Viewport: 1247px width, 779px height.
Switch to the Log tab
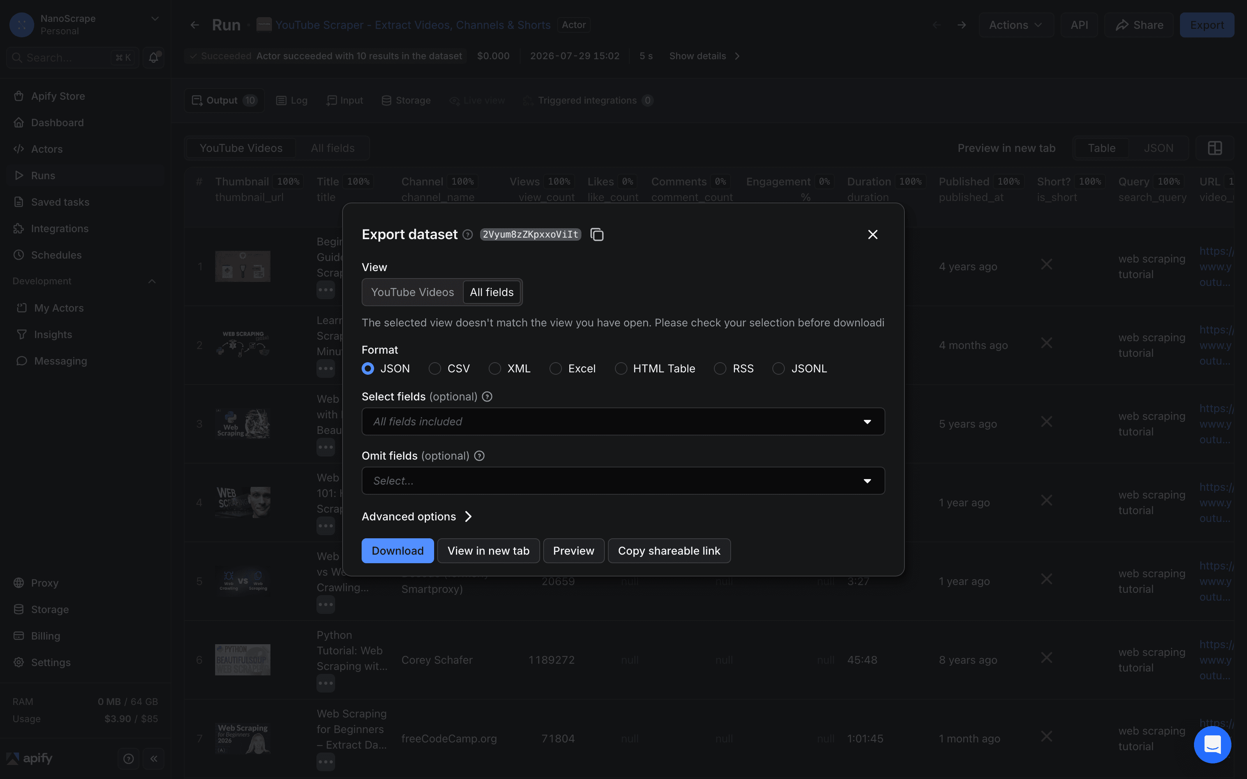pyautogui.click(x=291, y=100)
